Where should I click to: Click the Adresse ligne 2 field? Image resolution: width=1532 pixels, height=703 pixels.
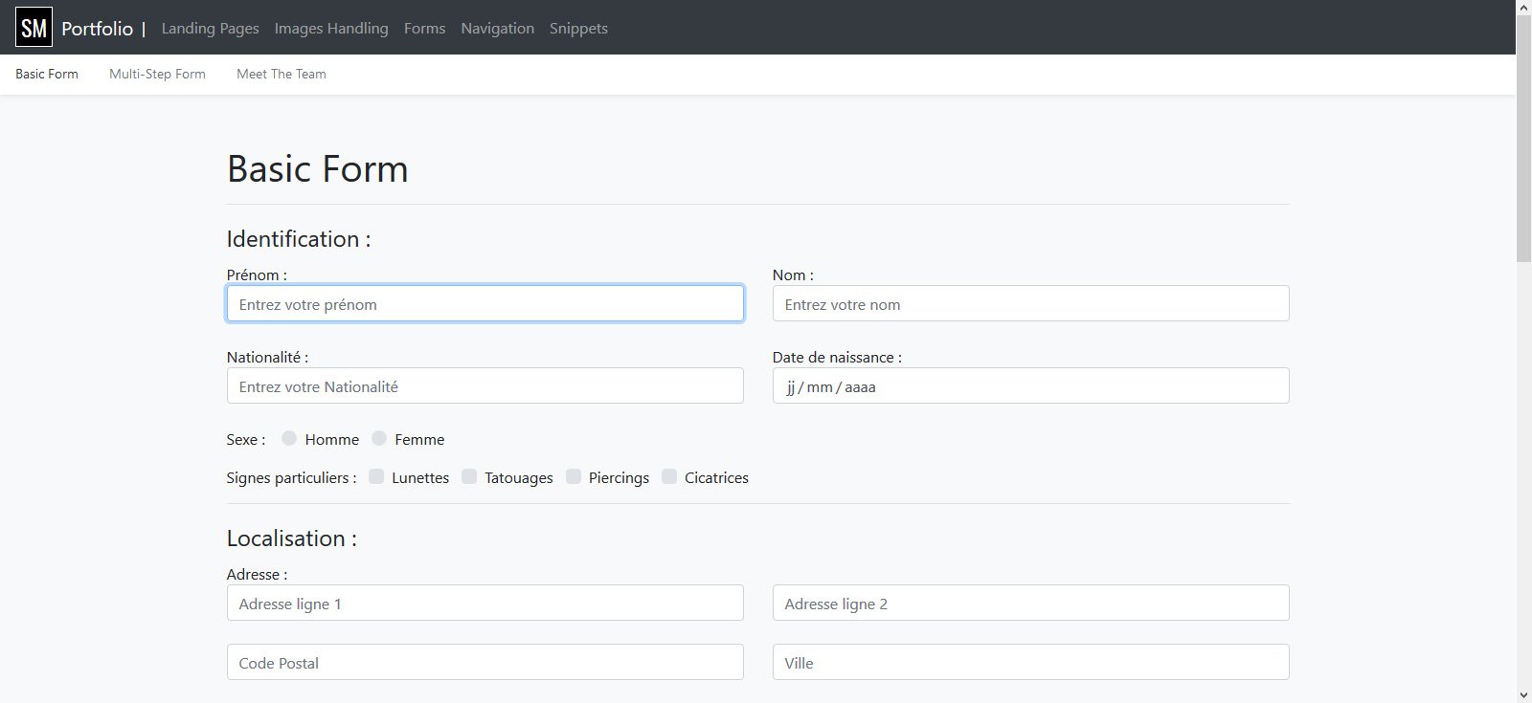click(x=1030, y=603)
